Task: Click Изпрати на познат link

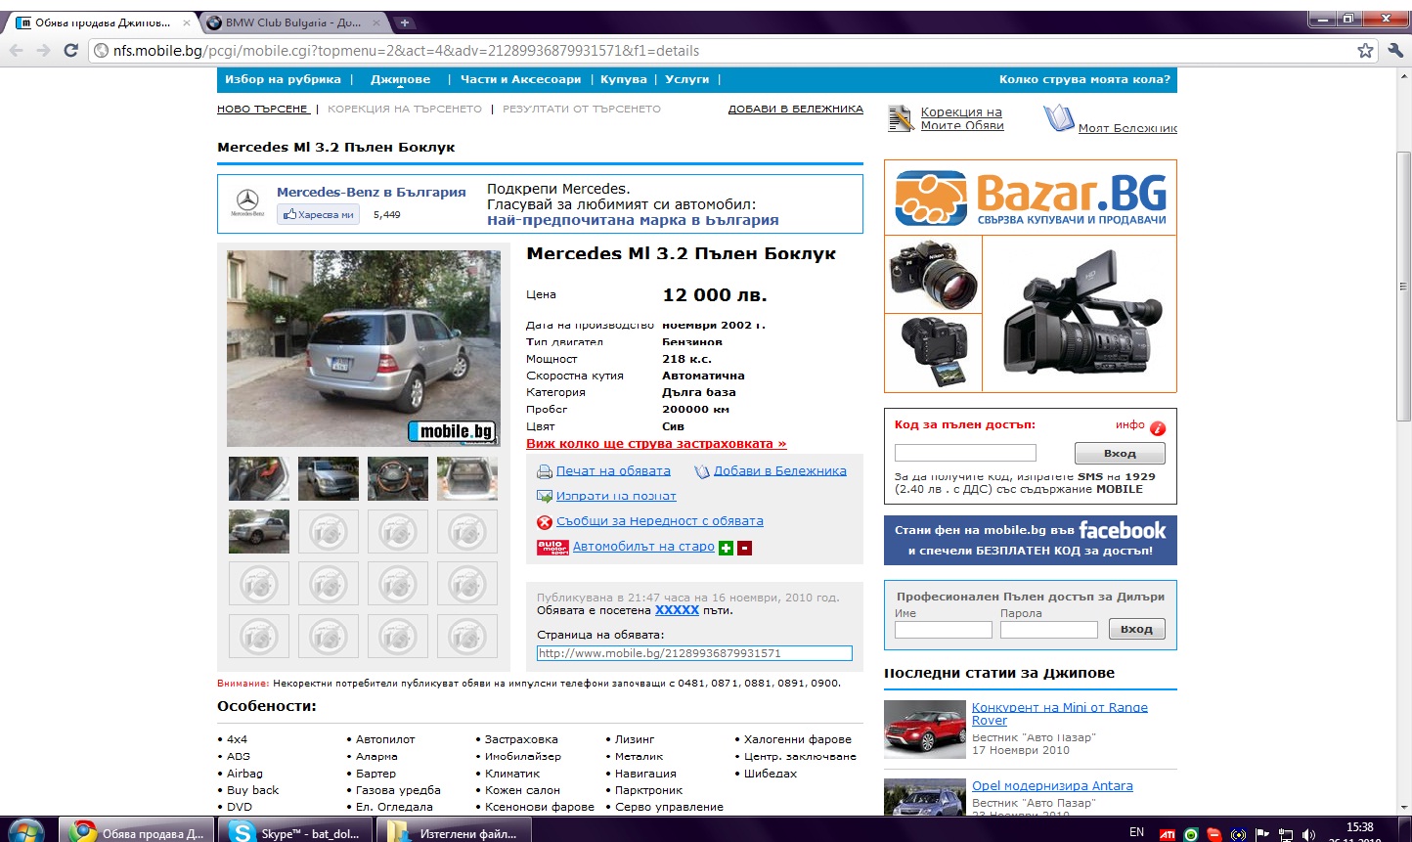Action: point(616,497)
